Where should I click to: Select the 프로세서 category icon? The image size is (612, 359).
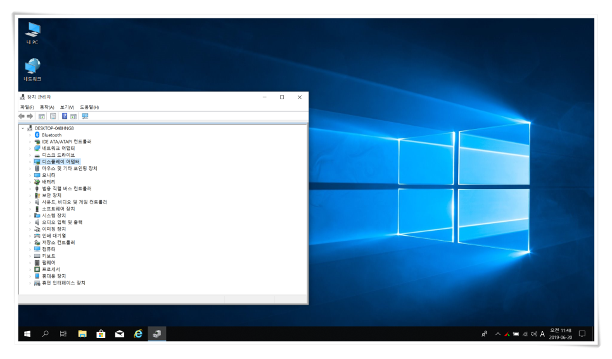point(37,269)
